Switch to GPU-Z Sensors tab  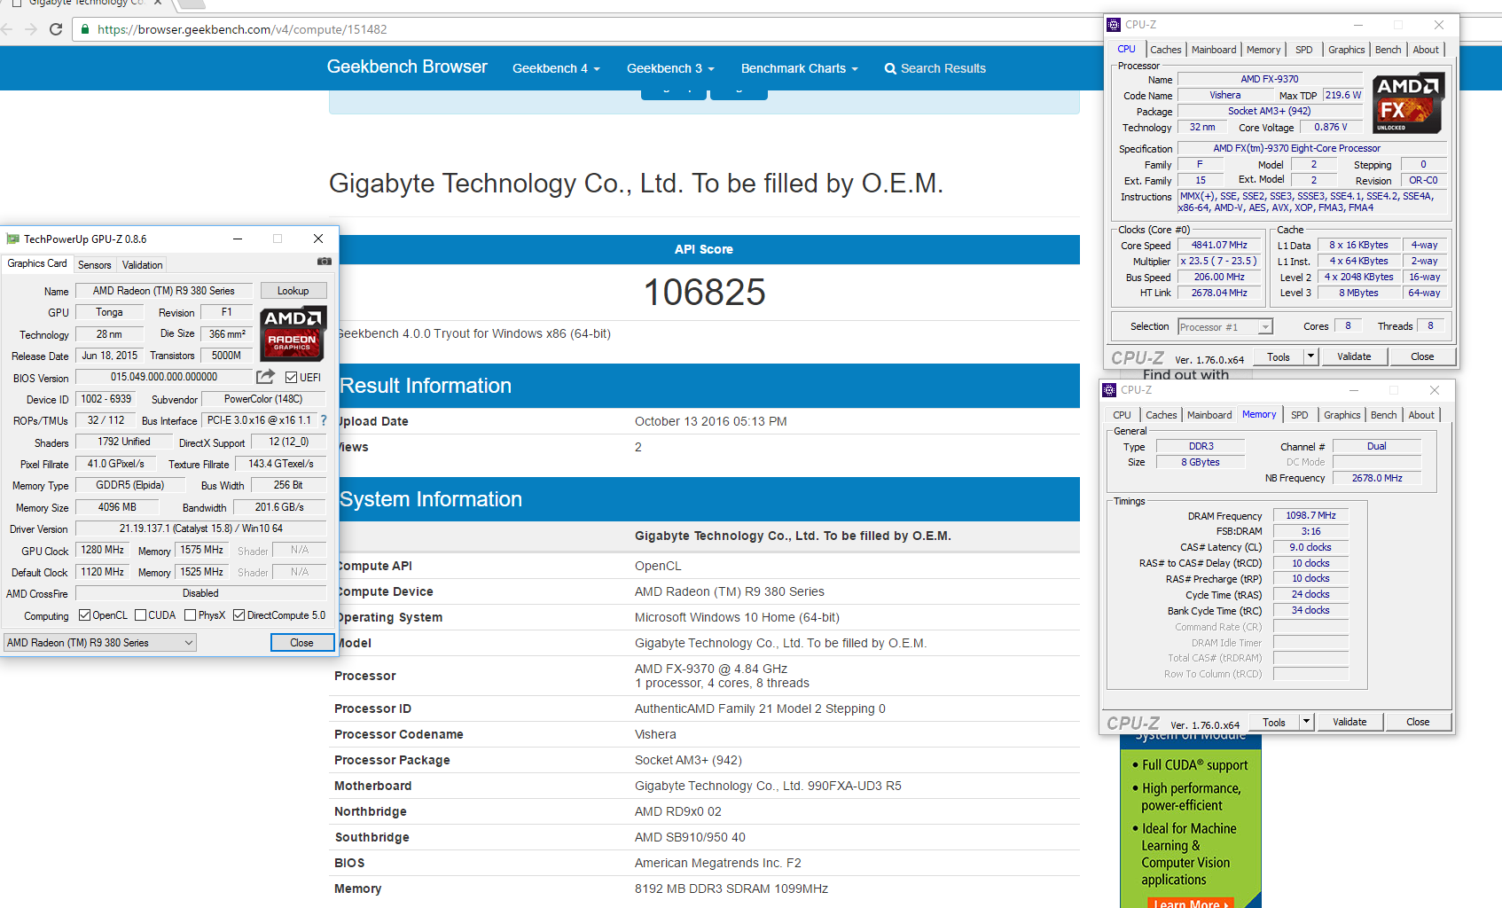(x=95, y=265)
